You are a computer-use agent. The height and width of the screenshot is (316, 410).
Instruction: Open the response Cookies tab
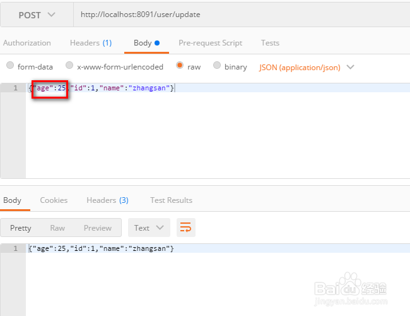tap(54, 200)
